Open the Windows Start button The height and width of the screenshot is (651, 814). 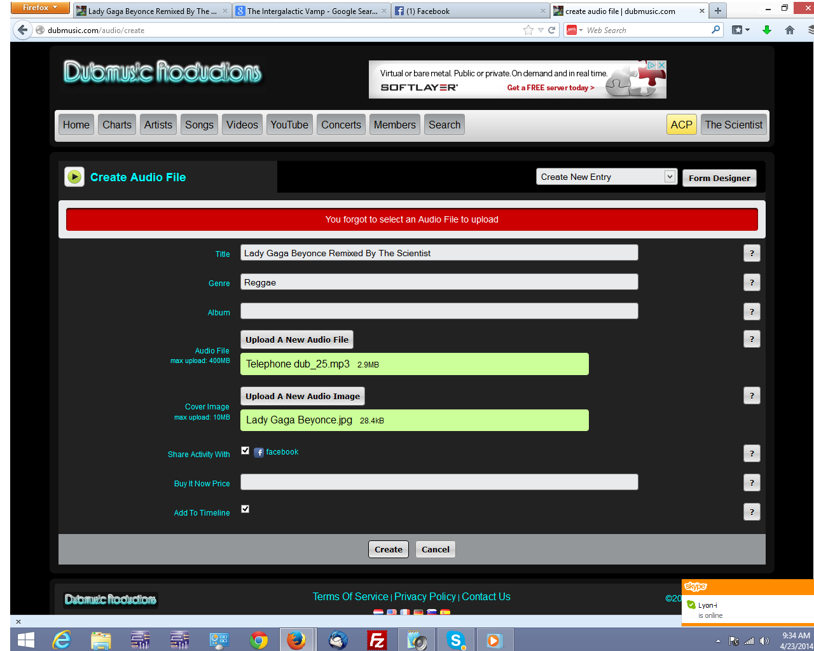[26, 640]
